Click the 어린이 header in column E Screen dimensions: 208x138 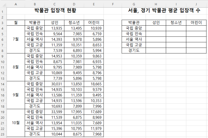click(x=94, y=23)
